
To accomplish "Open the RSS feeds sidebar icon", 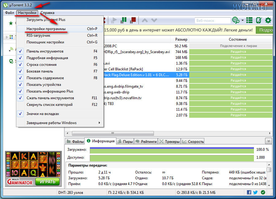I will [11, 49].
